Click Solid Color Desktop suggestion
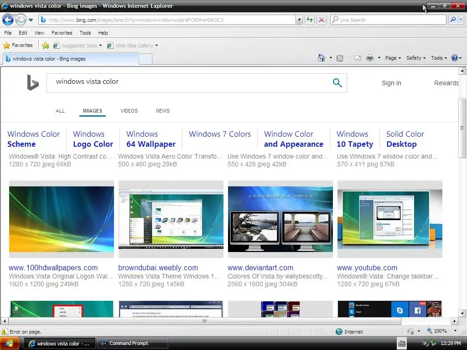Screen dimensions: 467x350 pyautogui.click(x=405, y=139)
